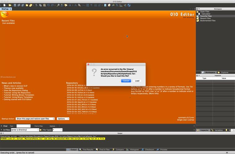Viewport: 235px width, 154px height.
Task: Click repository entry MachO.bt v1.7 (Update)
Action: coord(82,102)
